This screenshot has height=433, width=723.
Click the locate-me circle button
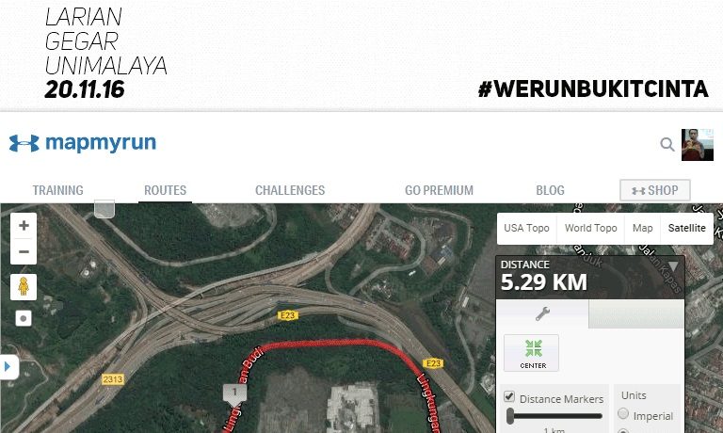(24, 318)
